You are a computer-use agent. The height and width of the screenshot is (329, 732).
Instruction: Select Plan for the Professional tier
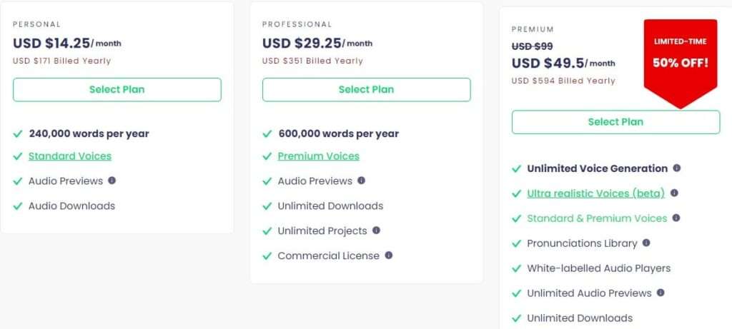point(366,89)
